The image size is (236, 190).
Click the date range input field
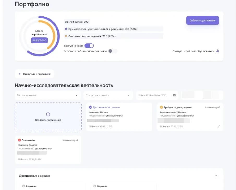pyautogui.click(x=154, y=95)
